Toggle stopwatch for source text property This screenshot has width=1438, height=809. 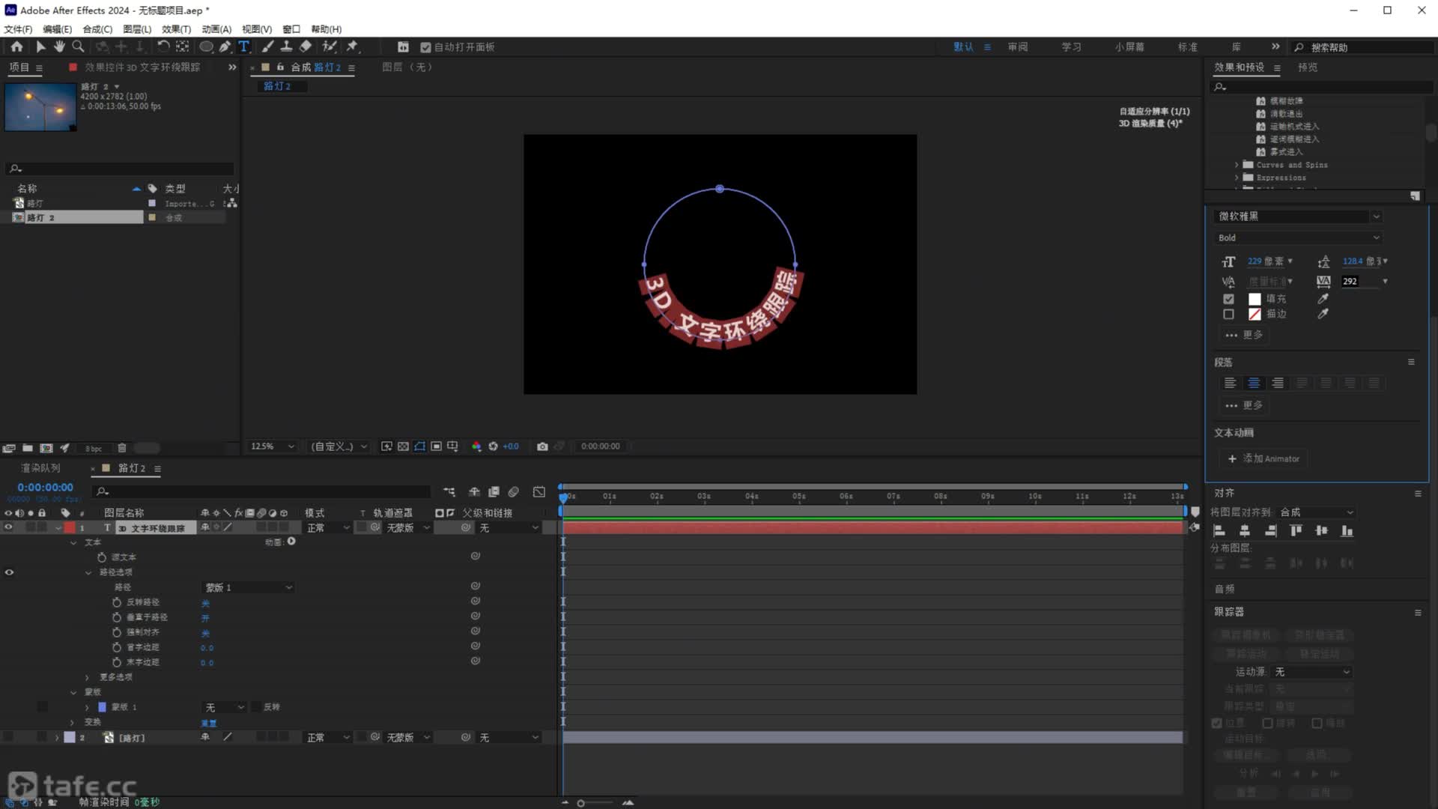point(102,557)
